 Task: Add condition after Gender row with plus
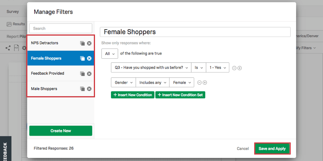[205, 83]
